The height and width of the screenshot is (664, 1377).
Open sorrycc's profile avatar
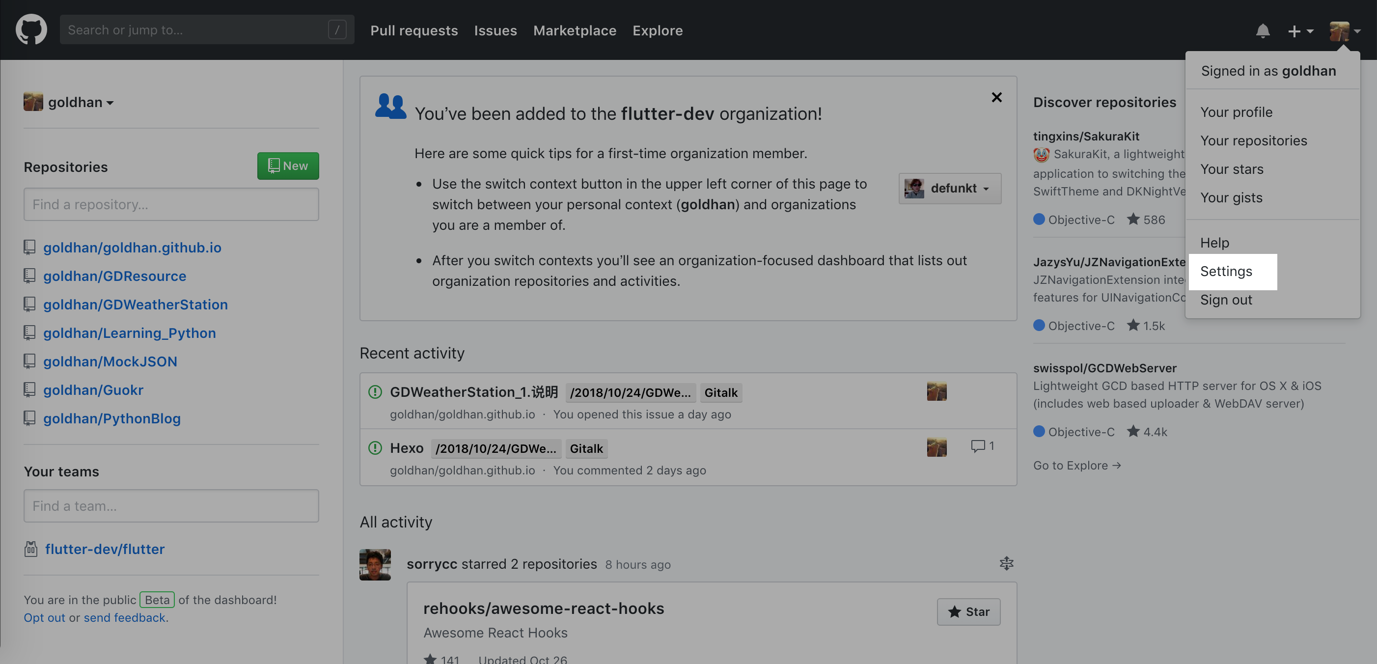pyautogui.click(x=375, y=564)
